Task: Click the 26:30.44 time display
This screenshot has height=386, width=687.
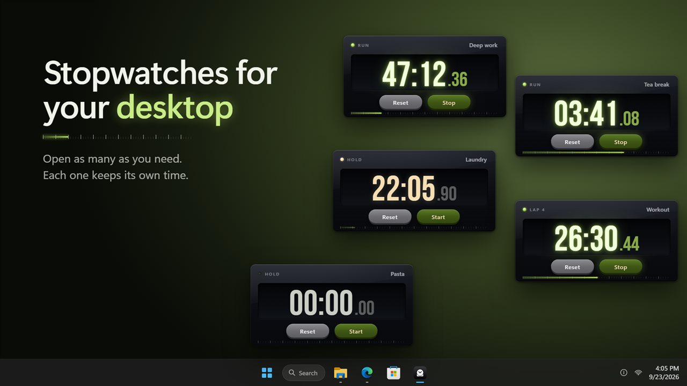Action: click(596, 238)
